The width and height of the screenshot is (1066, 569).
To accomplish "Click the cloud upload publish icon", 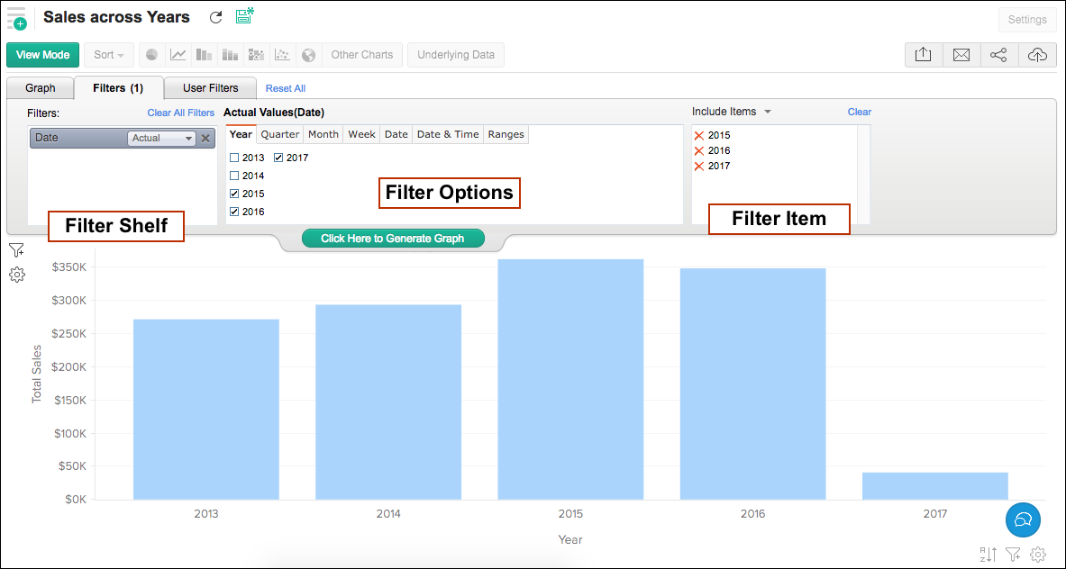I will pos(1037,55).
